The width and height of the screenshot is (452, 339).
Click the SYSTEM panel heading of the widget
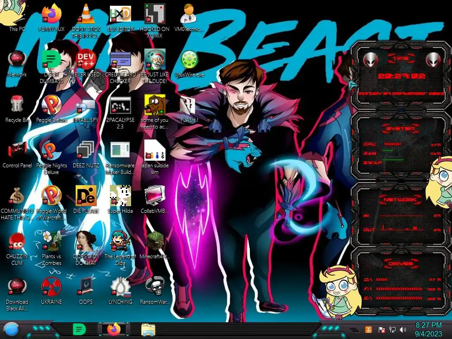click(401, 128)
